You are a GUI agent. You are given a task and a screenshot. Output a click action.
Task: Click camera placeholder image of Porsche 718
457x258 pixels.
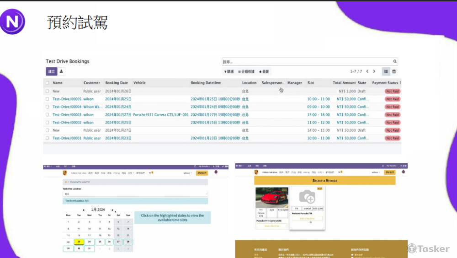point(307,197)
